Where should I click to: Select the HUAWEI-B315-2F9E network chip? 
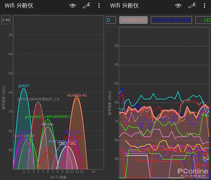click(171, 20)
